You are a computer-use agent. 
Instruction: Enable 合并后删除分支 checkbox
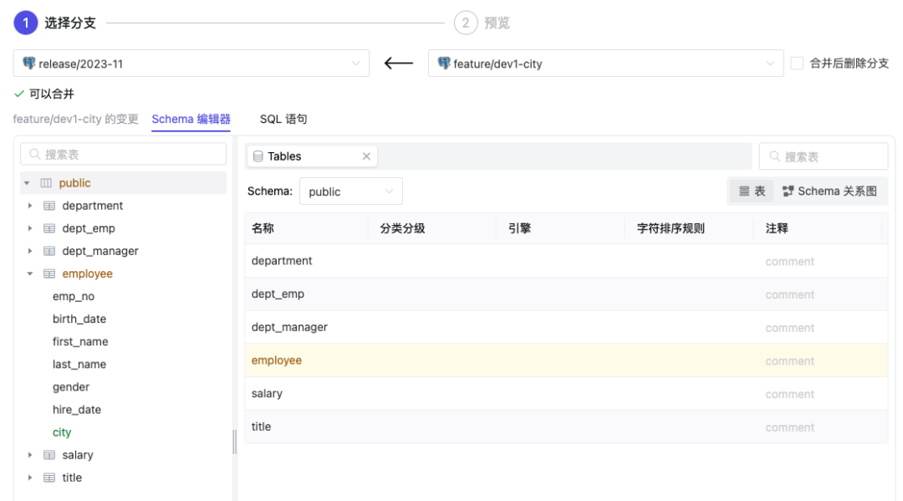click(797, 64)
